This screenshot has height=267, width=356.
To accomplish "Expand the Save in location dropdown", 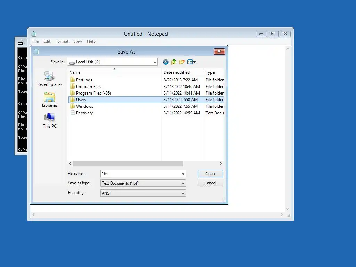I will click(x=155, y=62).
